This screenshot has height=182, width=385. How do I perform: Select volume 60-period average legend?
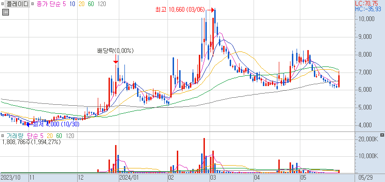[59, 136]
